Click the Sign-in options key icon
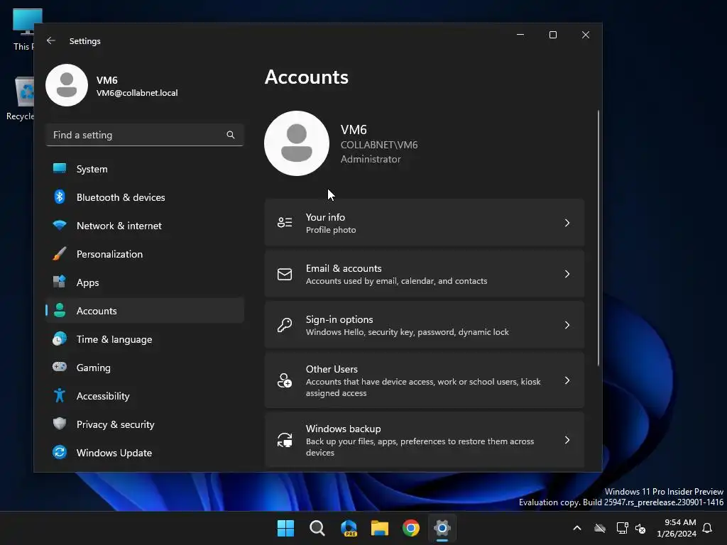This screenshot has width=727, height=545. coord(285,325)
